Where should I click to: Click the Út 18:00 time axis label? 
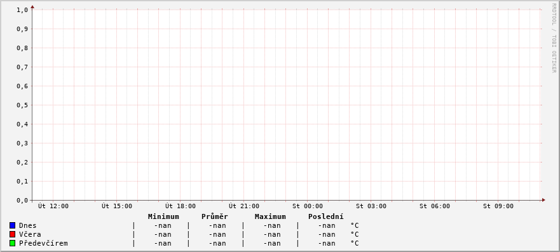(x=181, y=206)
